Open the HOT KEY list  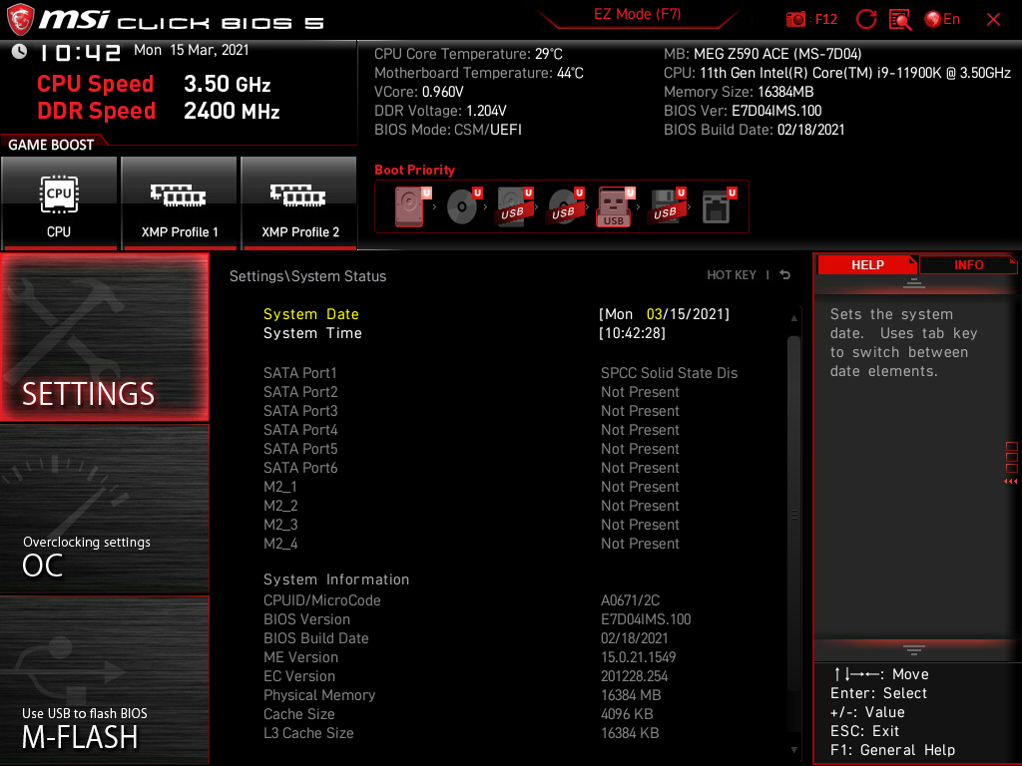point(732,275)
